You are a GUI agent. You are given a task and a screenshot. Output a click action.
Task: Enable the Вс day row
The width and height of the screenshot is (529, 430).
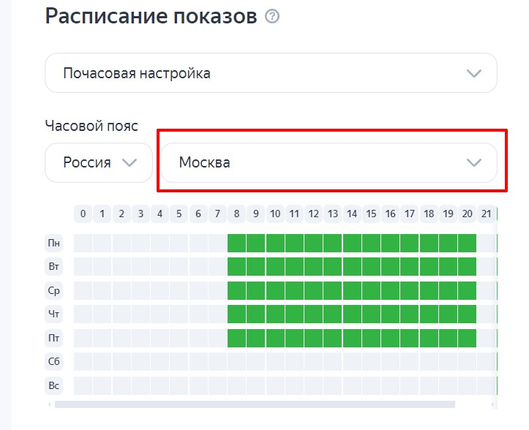54,386
